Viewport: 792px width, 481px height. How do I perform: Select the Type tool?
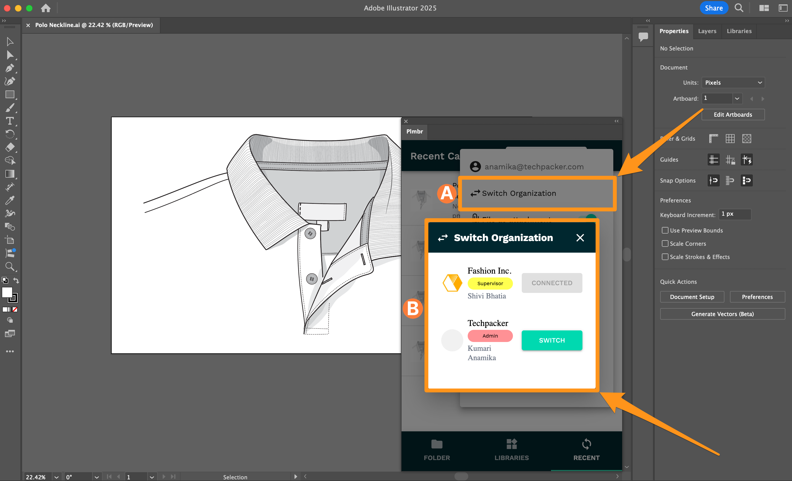coord(10,121)
